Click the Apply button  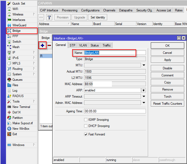point(167,60)
